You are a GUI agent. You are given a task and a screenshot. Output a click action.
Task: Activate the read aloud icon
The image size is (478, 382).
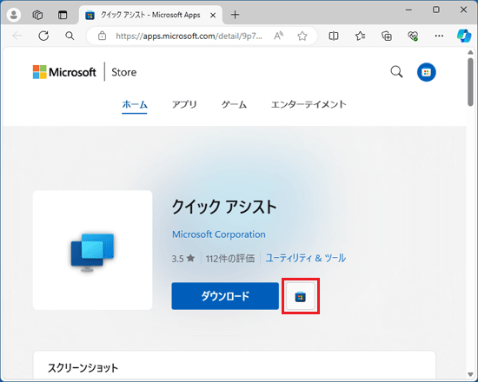pyautogui.click(x=278, y=36)
